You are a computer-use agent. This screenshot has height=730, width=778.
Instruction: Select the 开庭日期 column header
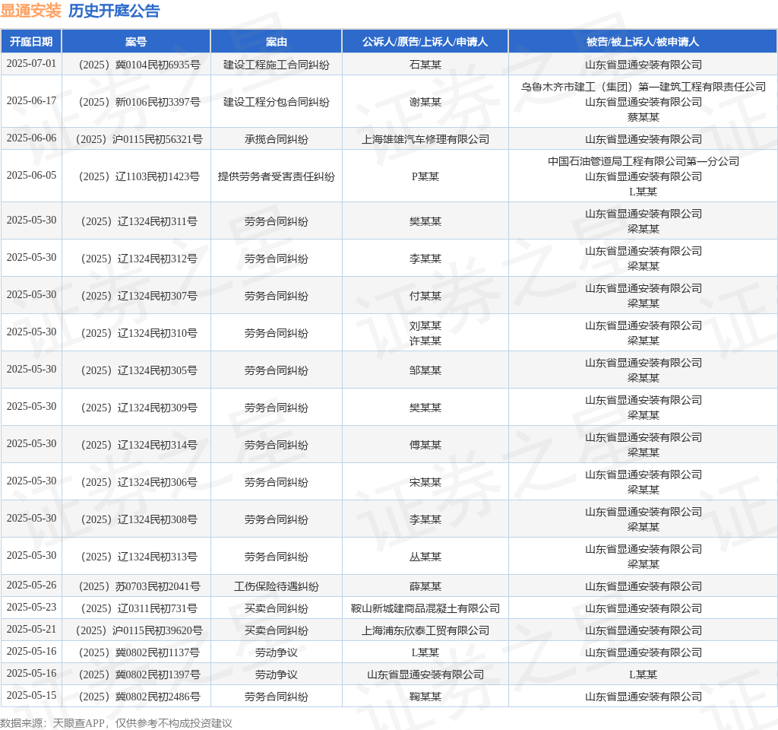31,42
